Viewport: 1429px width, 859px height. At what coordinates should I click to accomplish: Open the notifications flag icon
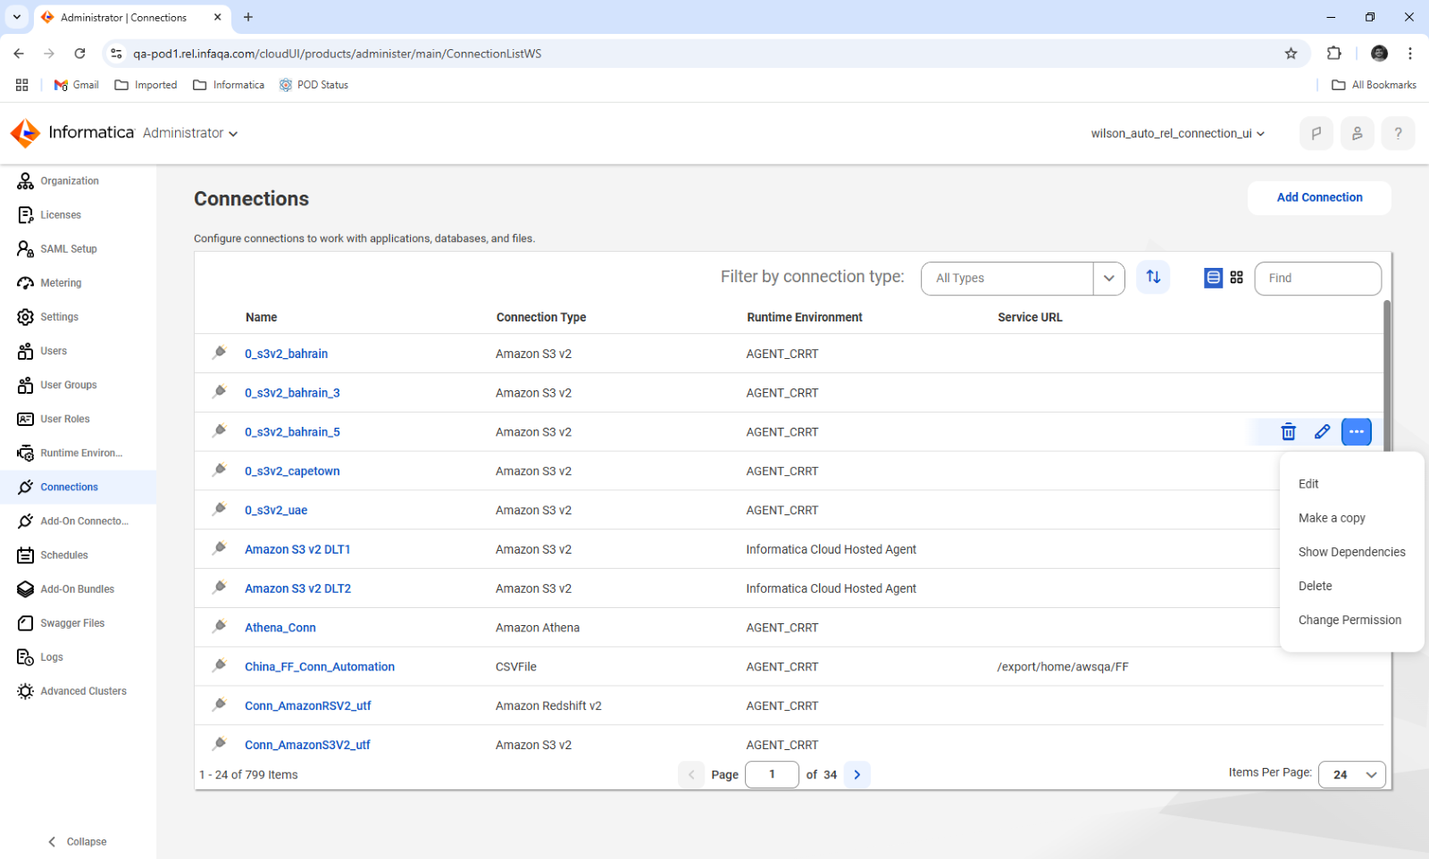click(1316, 133)
